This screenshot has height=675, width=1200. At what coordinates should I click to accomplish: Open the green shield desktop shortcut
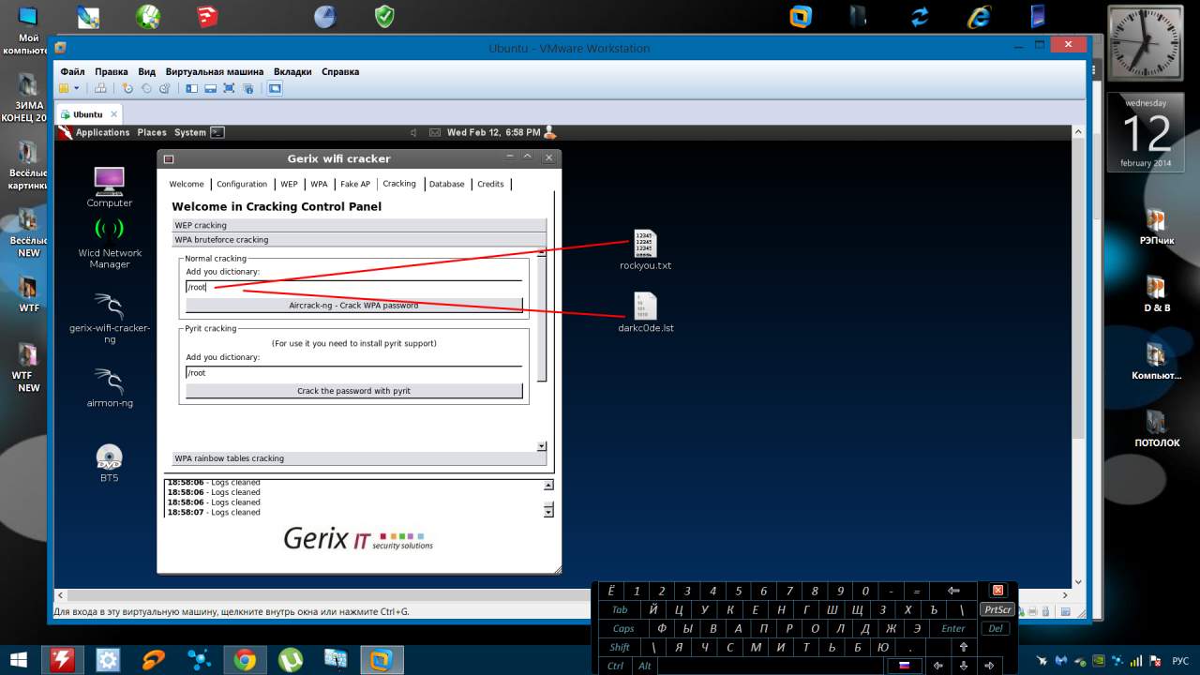(384, 16)
